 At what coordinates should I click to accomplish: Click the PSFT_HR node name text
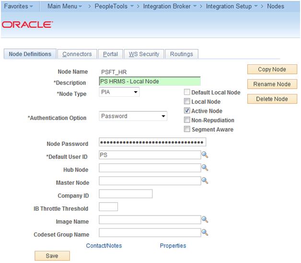coord(114,72)
